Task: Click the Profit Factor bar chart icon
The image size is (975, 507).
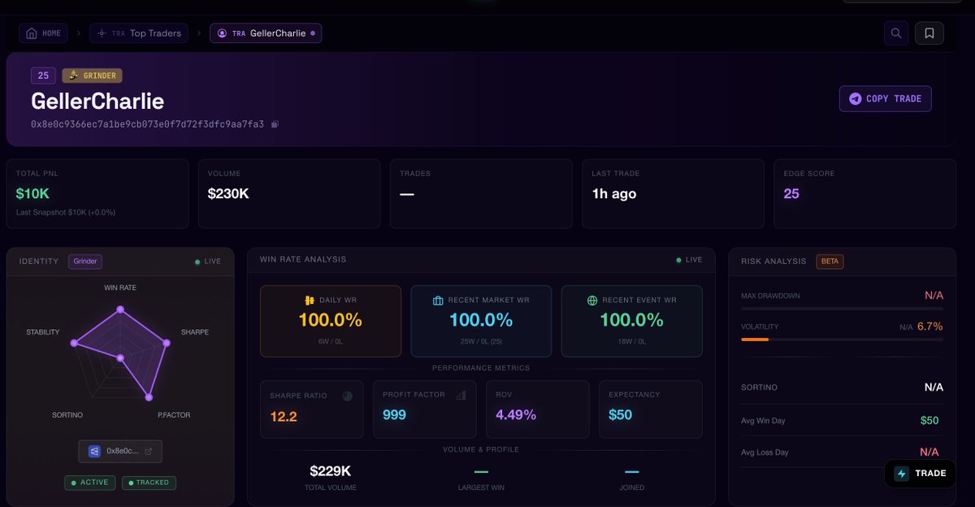Action: (461, 395)
